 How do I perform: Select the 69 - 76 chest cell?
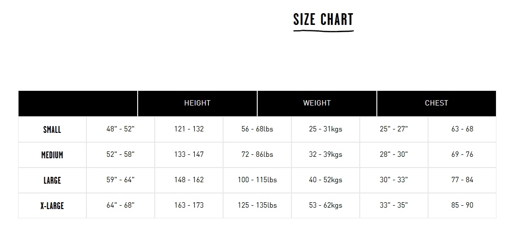462,154
